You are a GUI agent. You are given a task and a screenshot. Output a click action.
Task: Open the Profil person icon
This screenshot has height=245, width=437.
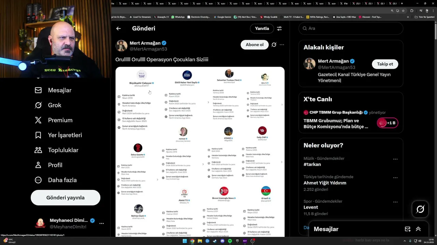coord(38,165)
